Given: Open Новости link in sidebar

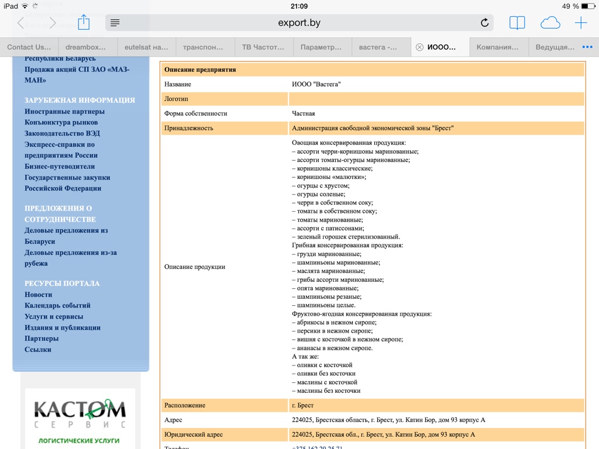Looking at the screenshot, I should [38, 295].
